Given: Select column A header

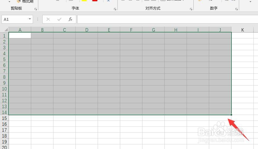Looking at the screenshot, I should (x=20, y=30).
